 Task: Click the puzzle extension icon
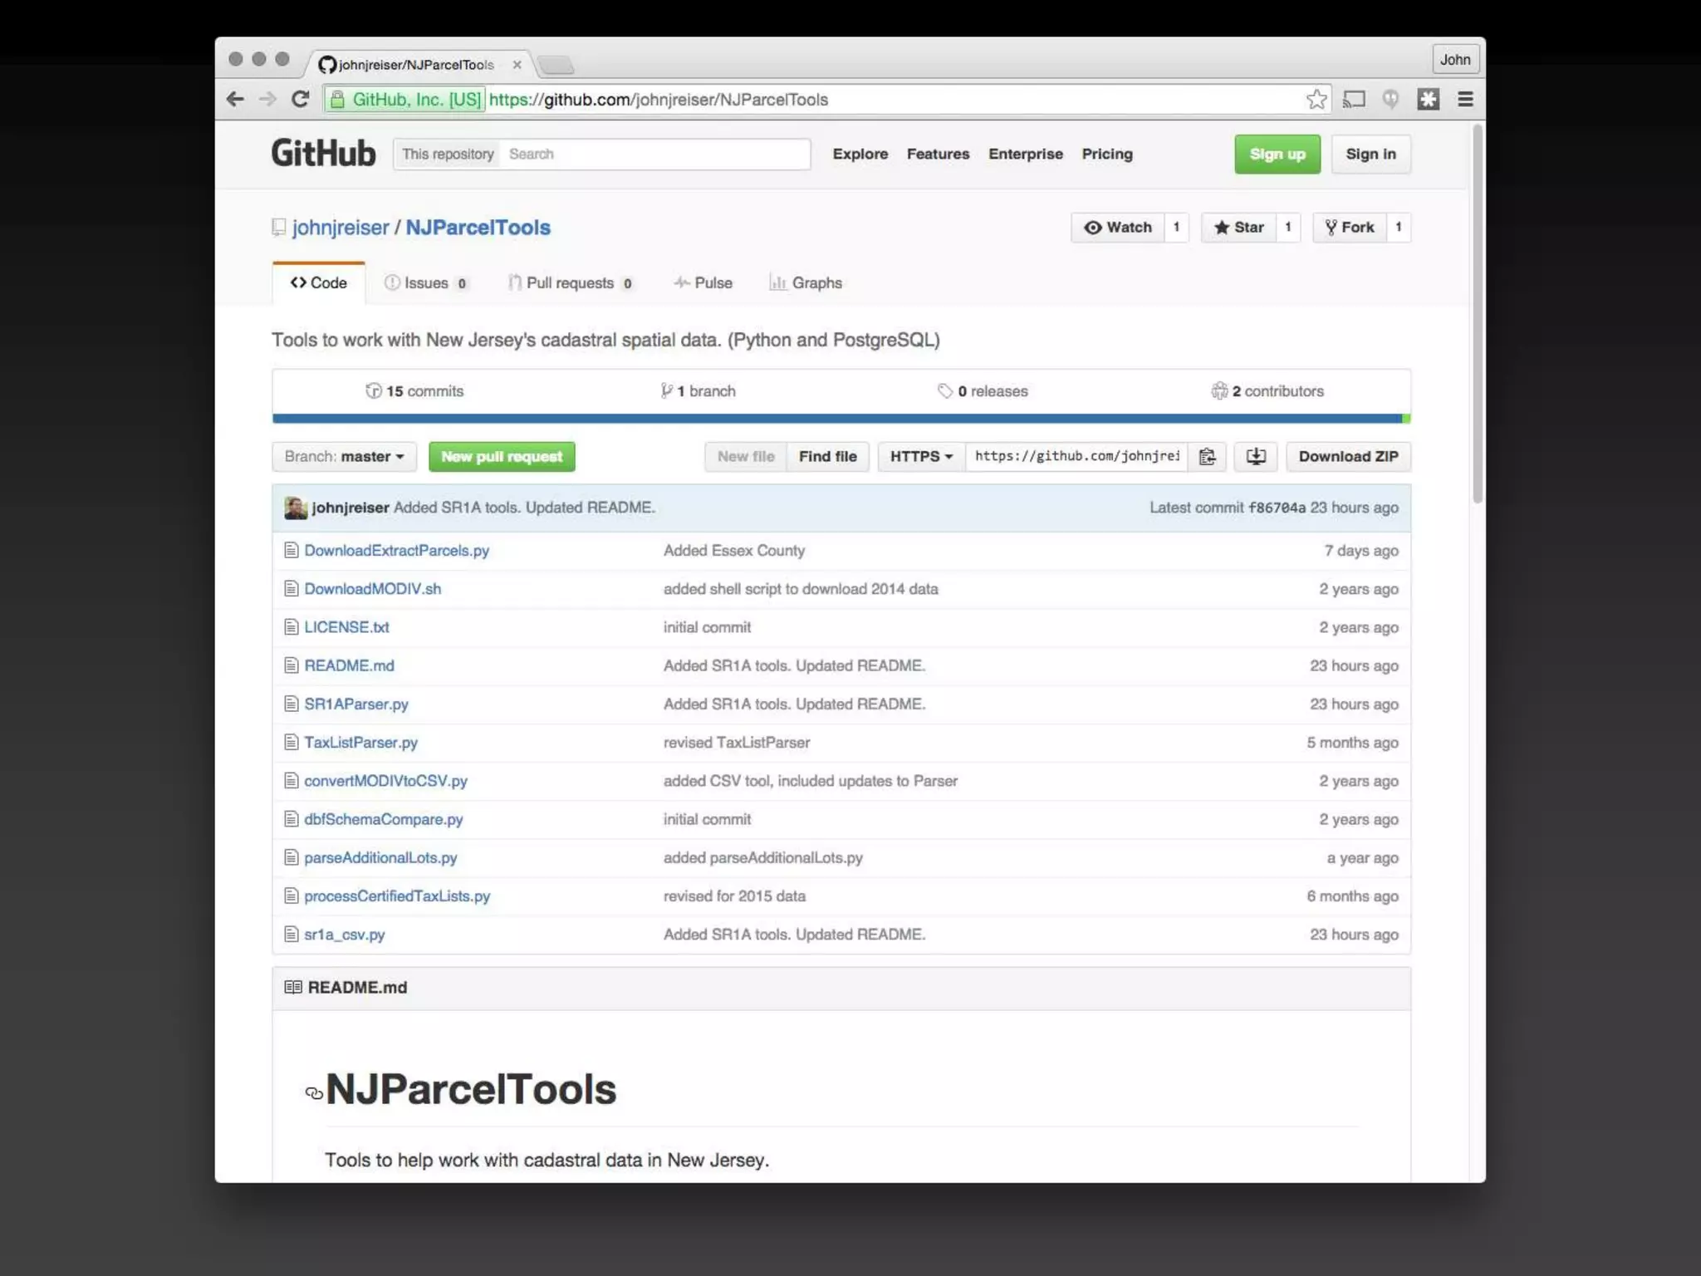[x=1428, y=100]
